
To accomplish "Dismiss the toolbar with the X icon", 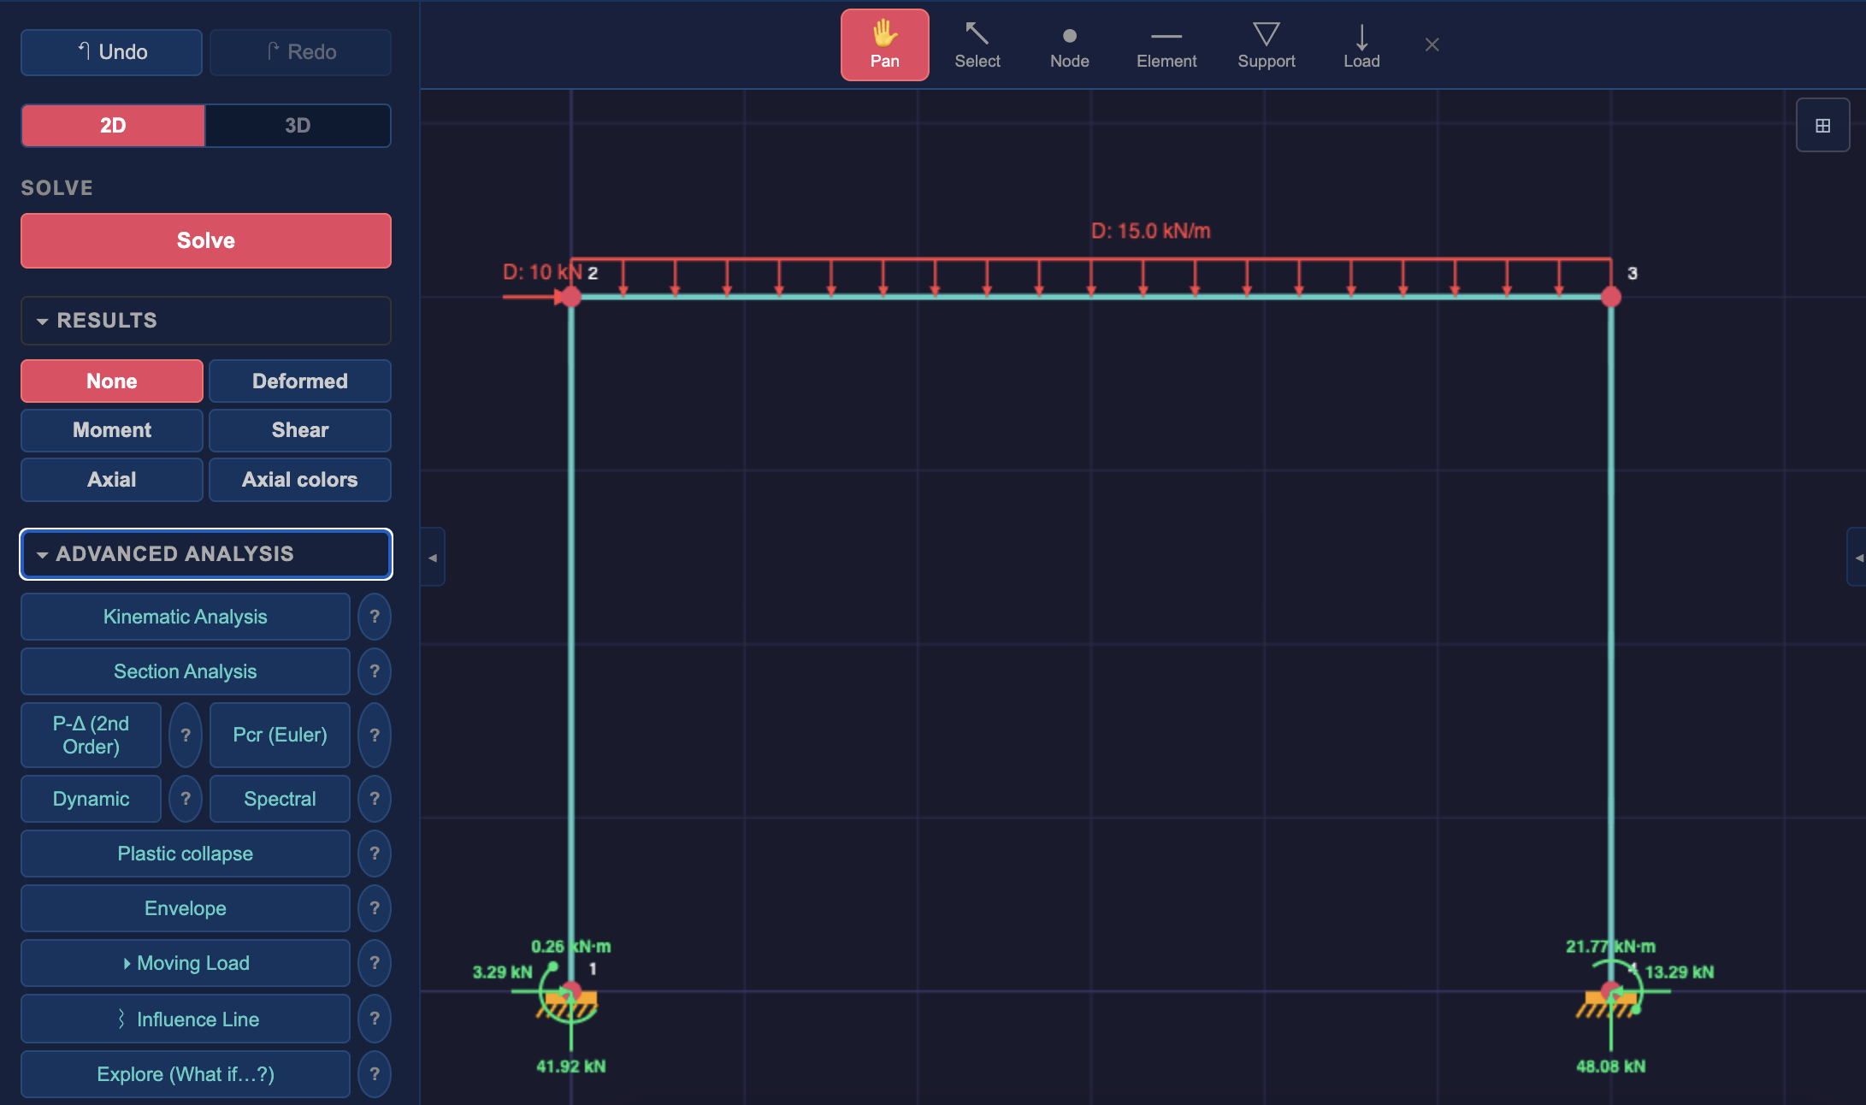I will (1432, 44).
